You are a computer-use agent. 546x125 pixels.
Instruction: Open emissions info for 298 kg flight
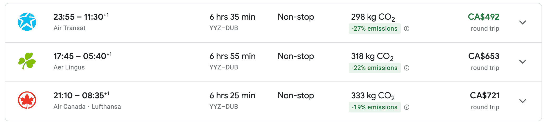point(407,29)
